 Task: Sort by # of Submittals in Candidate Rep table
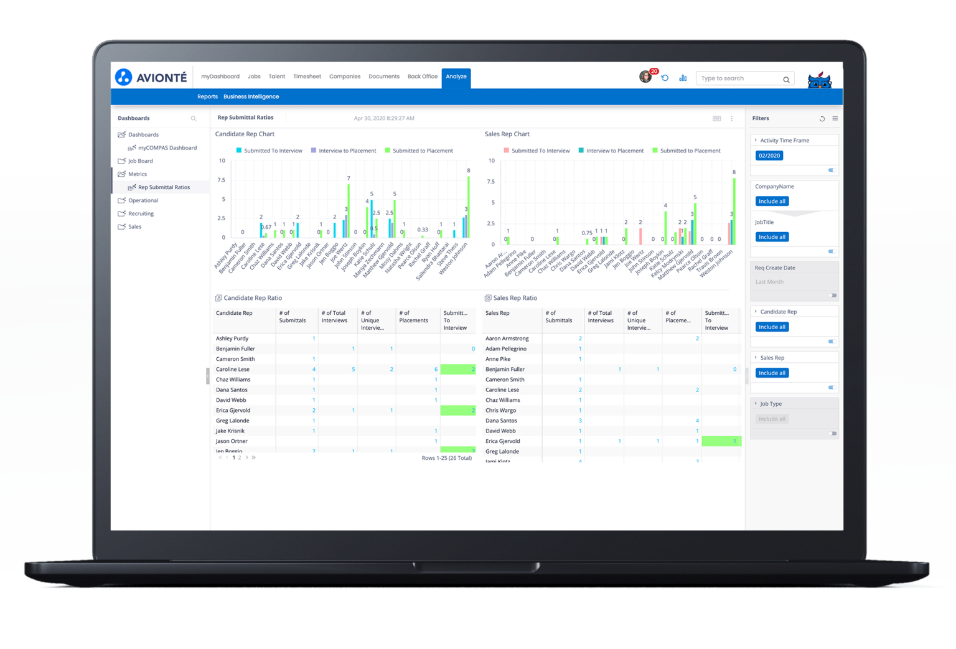293,317
